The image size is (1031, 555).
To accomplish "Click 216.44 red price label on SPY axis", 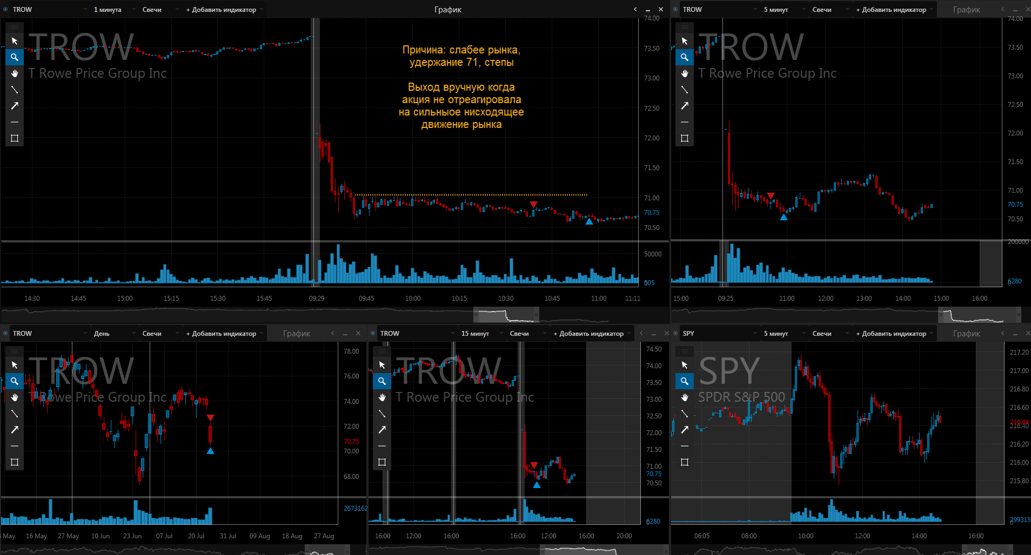I will (x=1019, y=422).
